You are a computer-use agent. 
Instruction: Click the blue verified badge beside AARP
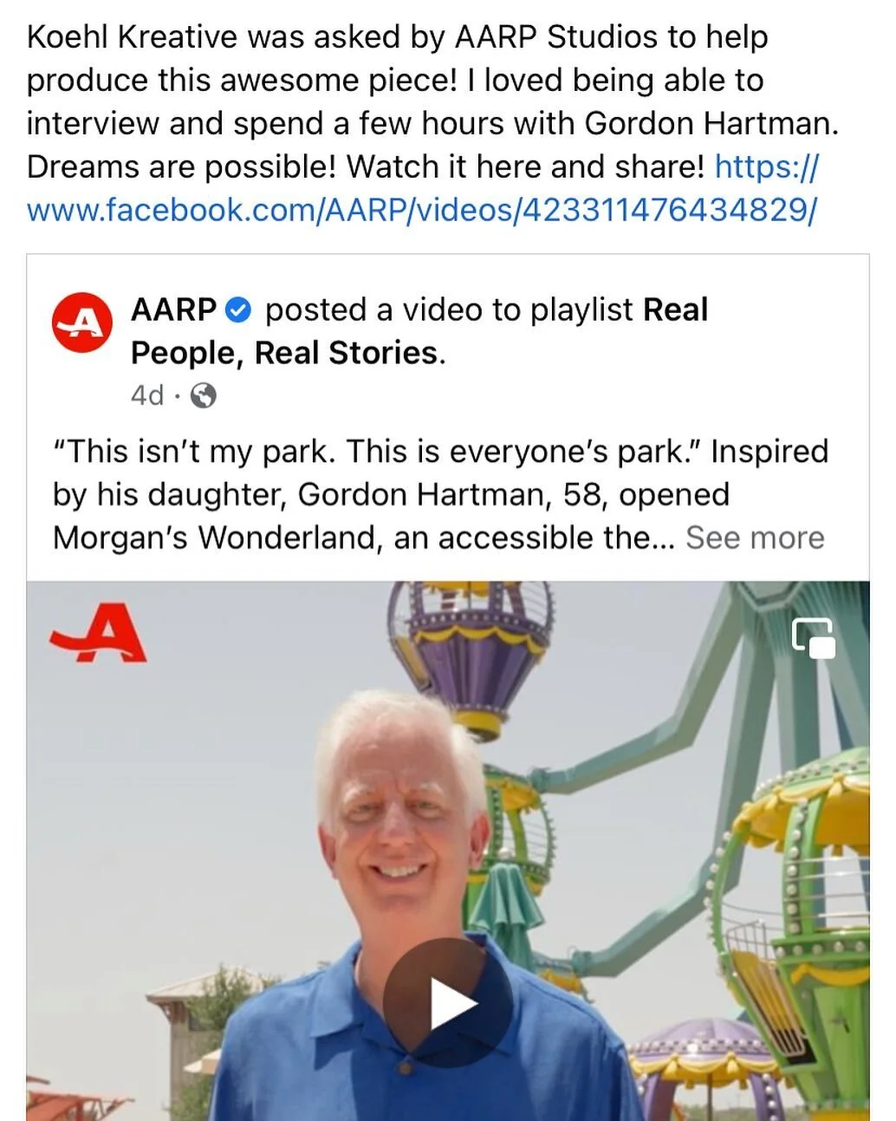(237, 310)
